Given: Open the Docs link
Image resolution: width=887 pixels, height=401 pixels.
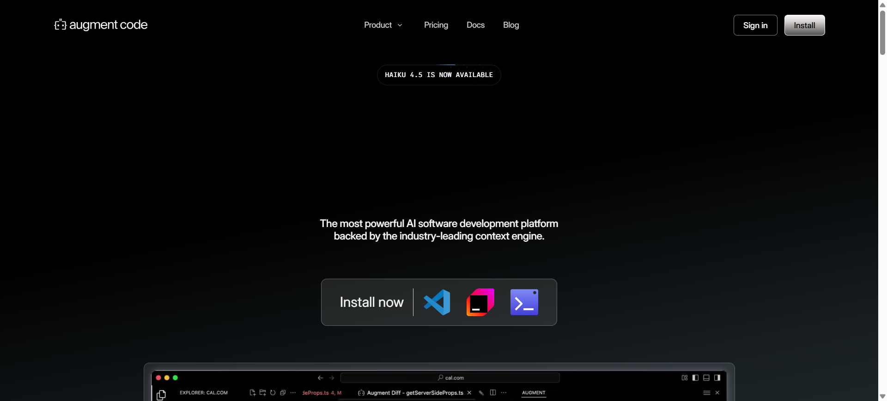Looking at the screenshot, I should coord(475,25).
